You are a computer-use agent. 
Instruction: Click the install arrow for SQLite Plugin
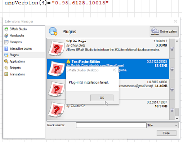172,49
